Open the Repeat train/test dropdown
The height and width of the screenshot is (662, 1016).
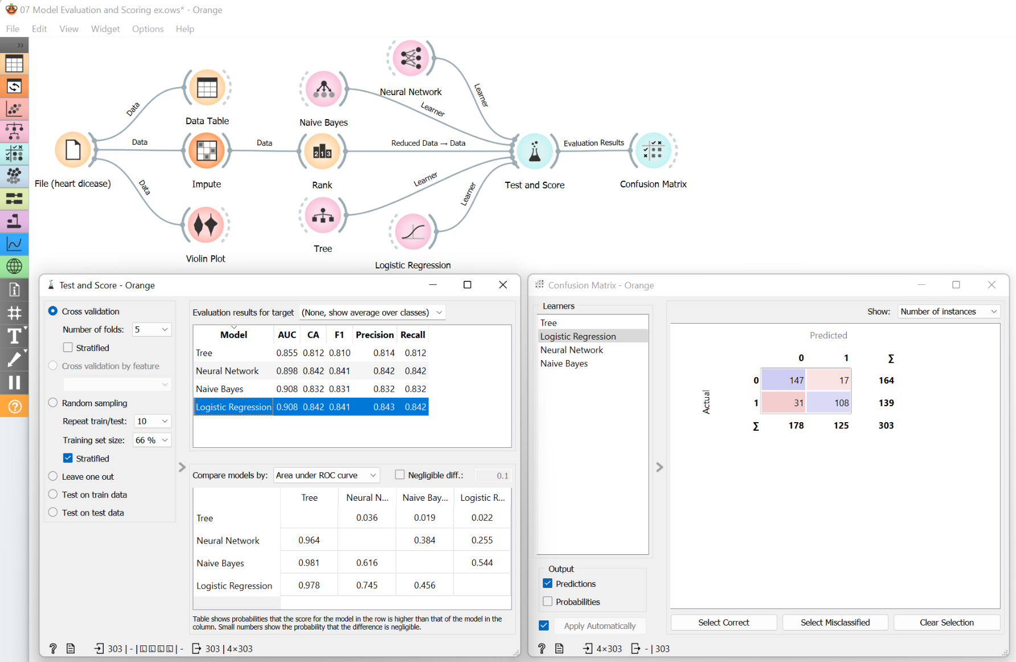(153, 421)
